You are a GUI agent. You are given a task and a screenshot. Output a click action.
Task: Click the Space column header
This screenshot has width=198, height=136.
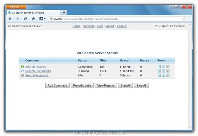(124, 60)
